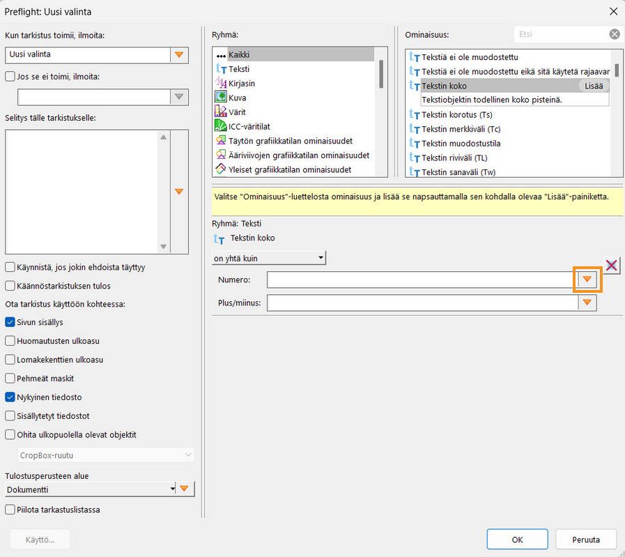
Task: Check 'Piilota tarkastuslistassa' checkbox
Action: pos(10,510)
